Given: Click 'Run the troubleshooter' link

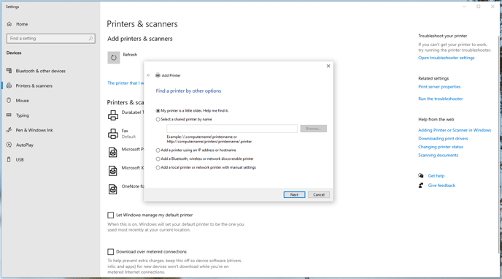Looking at the screenshot, I should tap(441, 99).
